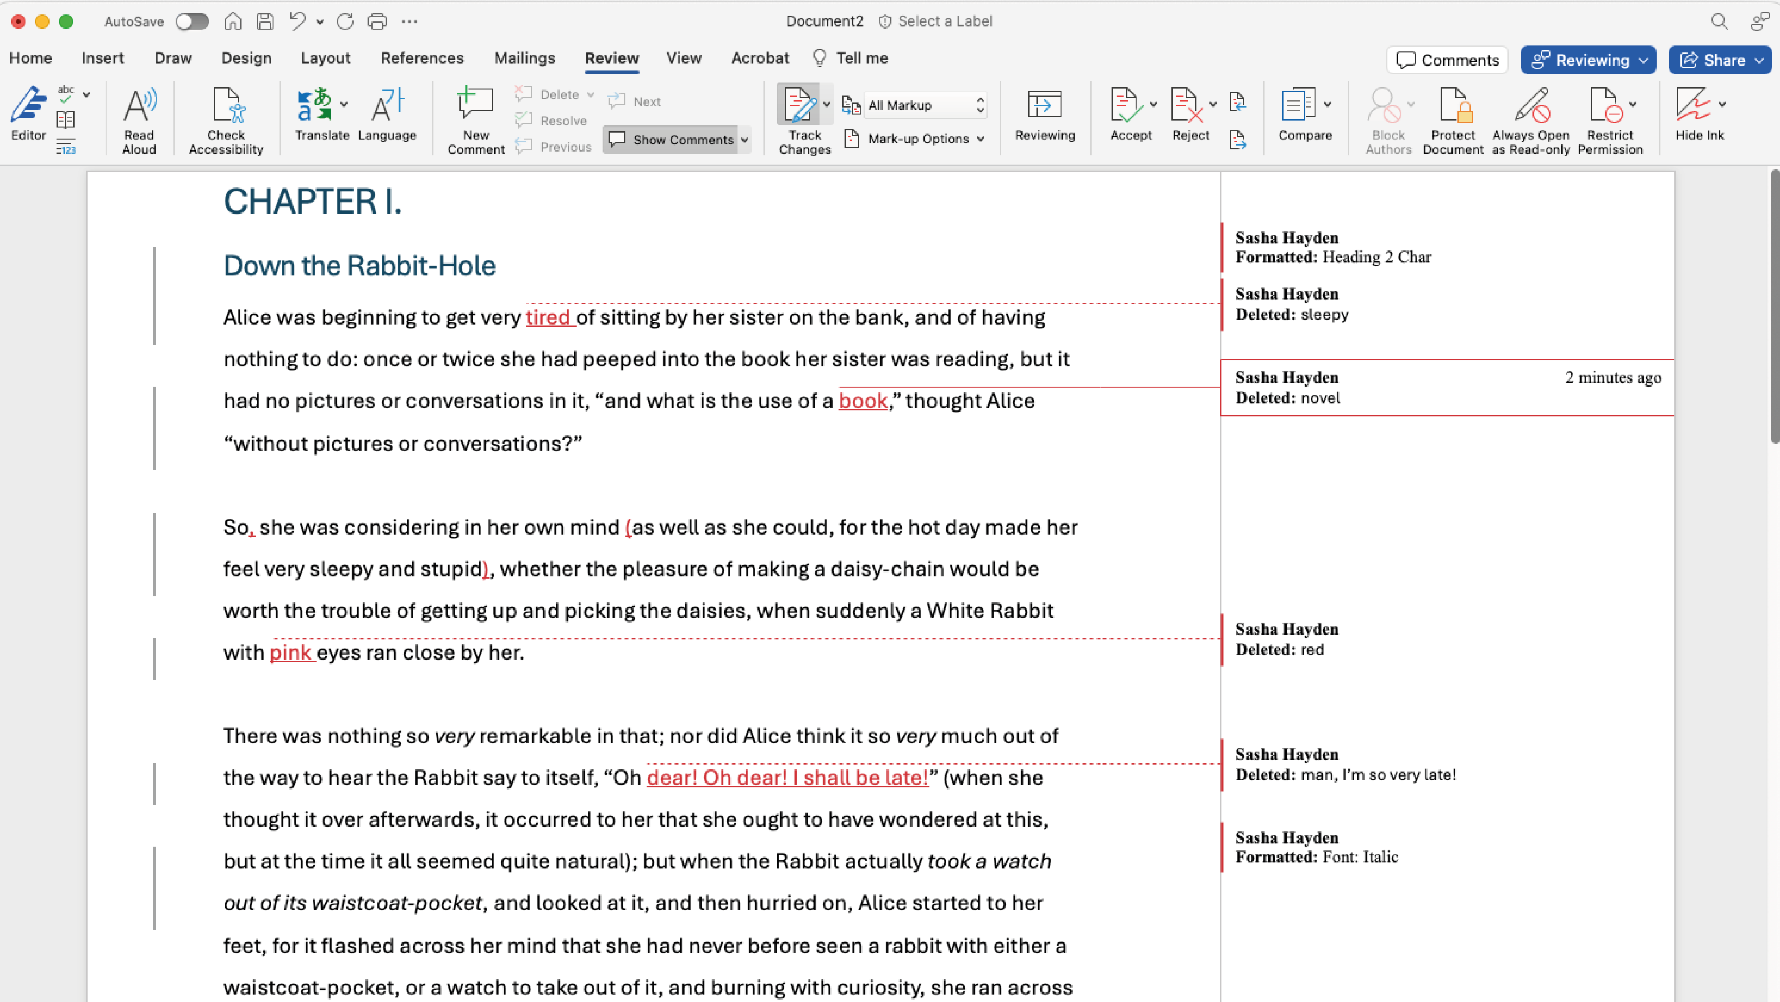Open the Thesaurus book icon
This screenshot has height=1002, width=1780.
pos(66,120)
